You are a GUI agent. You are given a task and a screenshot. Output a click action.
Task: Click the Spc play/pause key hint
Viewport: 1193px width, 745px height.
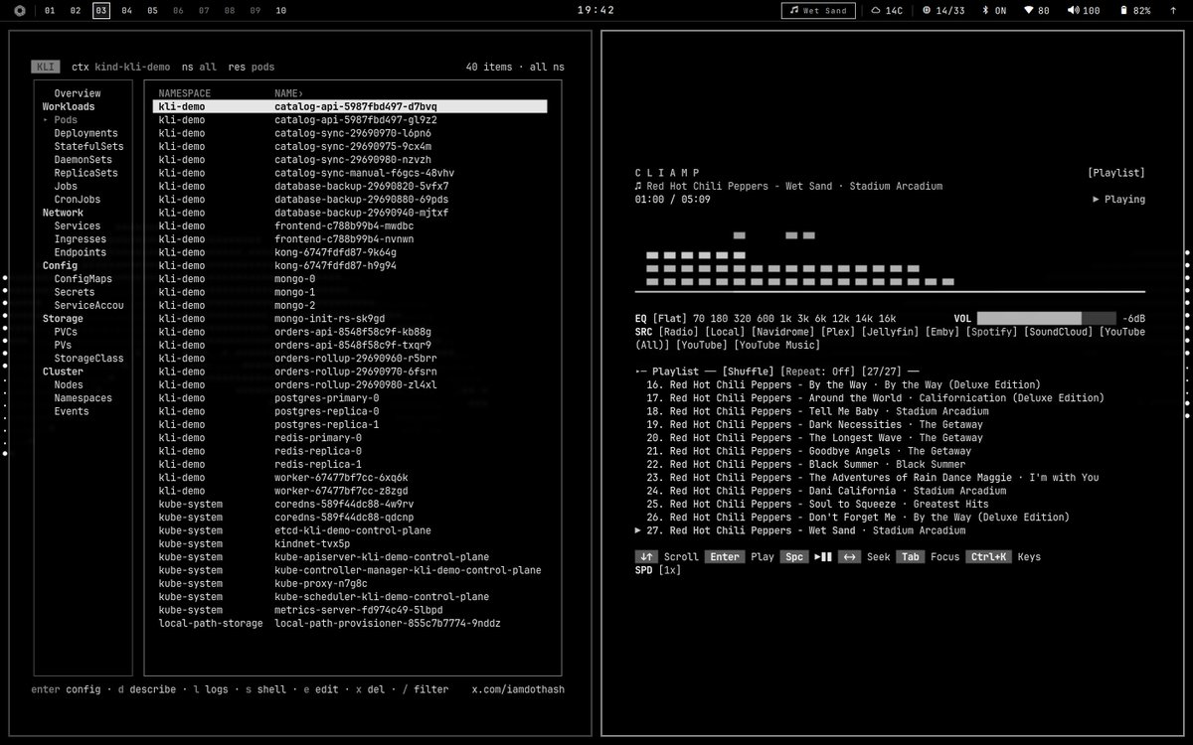(794, 557)
